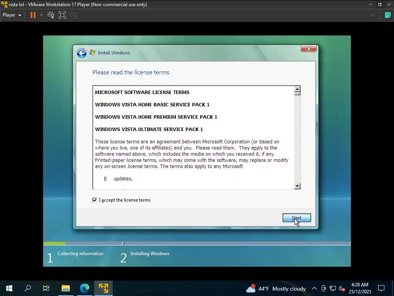Go back using the blue arrow in Install Windows
The image size is (394, 296).
(82, 53)
